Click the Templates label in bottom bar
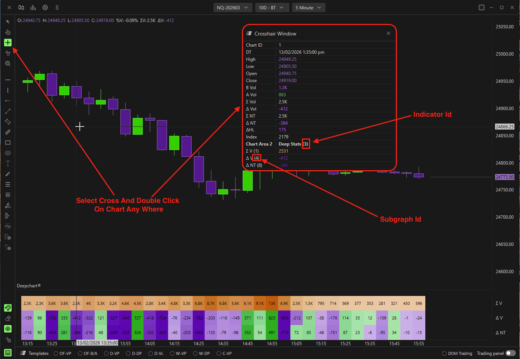 (x=38, y=353)
